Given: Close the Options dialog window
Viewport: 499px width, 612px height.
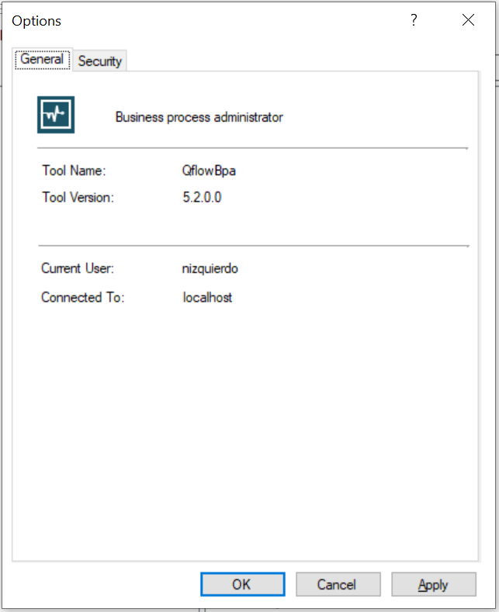Looking at the screenshot, I should (468, 20).
